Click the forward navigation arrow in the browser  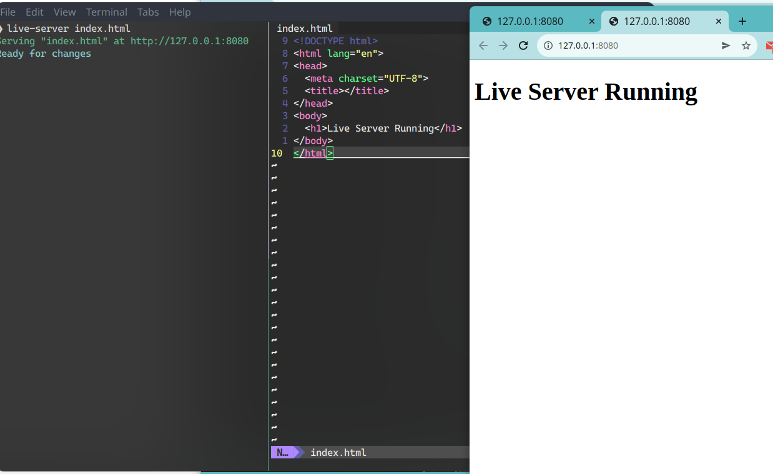pos(503,45)
